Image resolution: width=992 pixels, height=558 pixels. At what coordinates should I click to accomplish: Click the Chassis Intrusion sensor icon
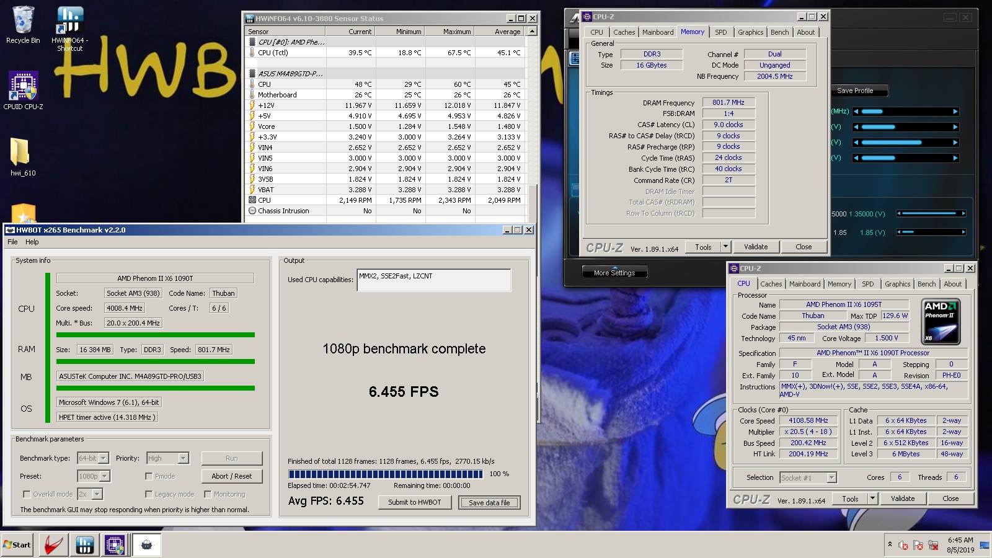coord(252,211)
